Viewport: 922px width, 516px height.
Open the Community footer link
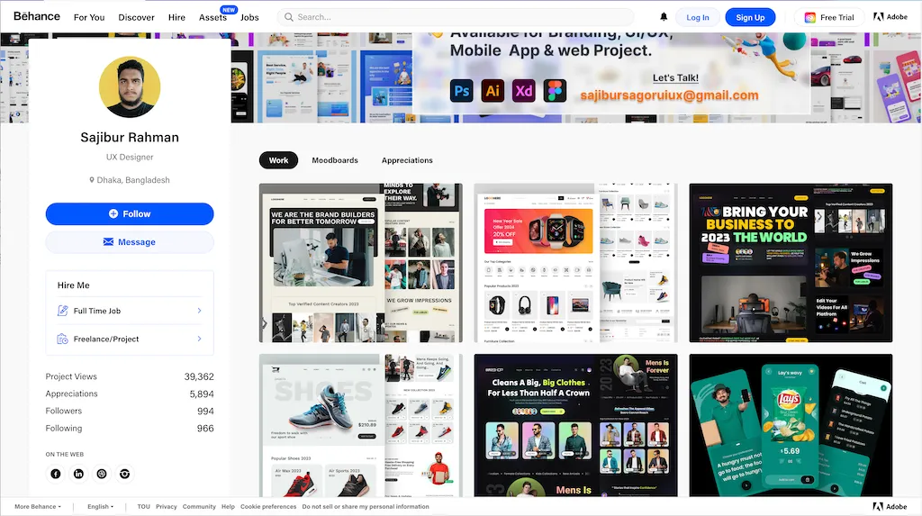click(x=199, y=507)
